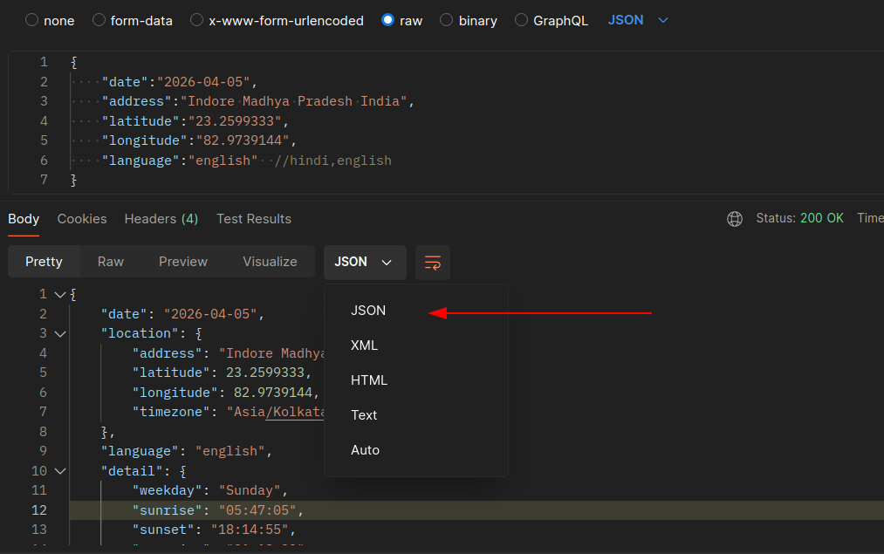Open the Test Results tab
The image size is (884, 554).
(x=254, y=219)
